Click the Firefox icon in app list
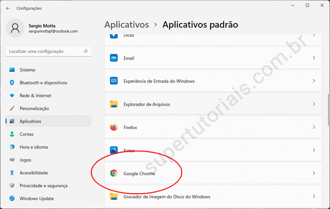The height and width of the screenshot is (209, 330). [114, 127]
